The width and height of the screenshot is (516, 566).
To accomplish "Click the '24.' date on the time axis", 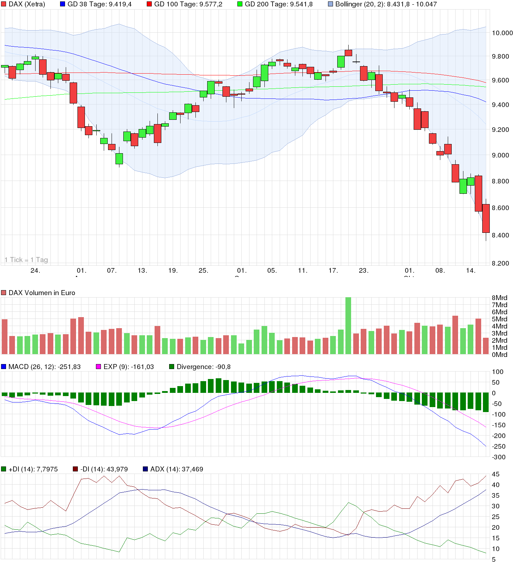I will 35,271.
